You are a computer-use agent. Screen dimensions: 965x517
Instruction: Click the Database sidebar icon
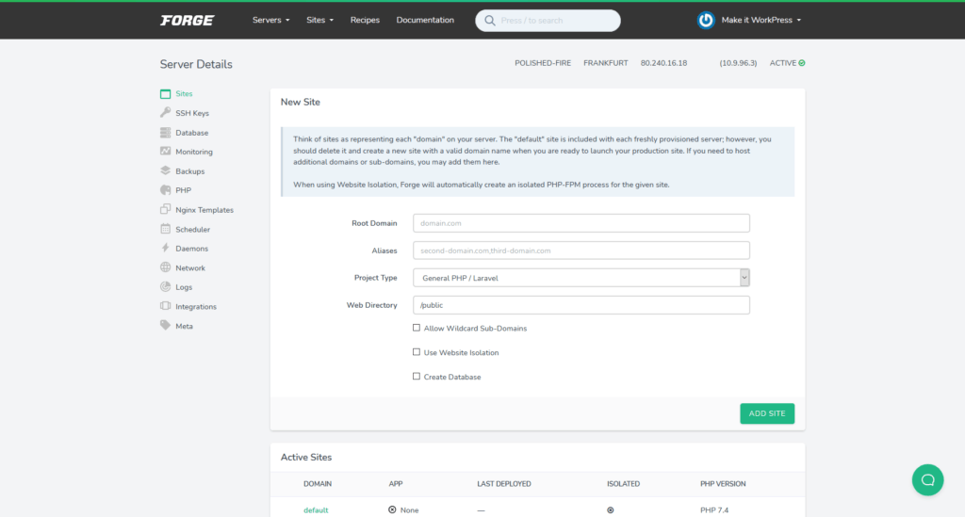pos(165,132)
